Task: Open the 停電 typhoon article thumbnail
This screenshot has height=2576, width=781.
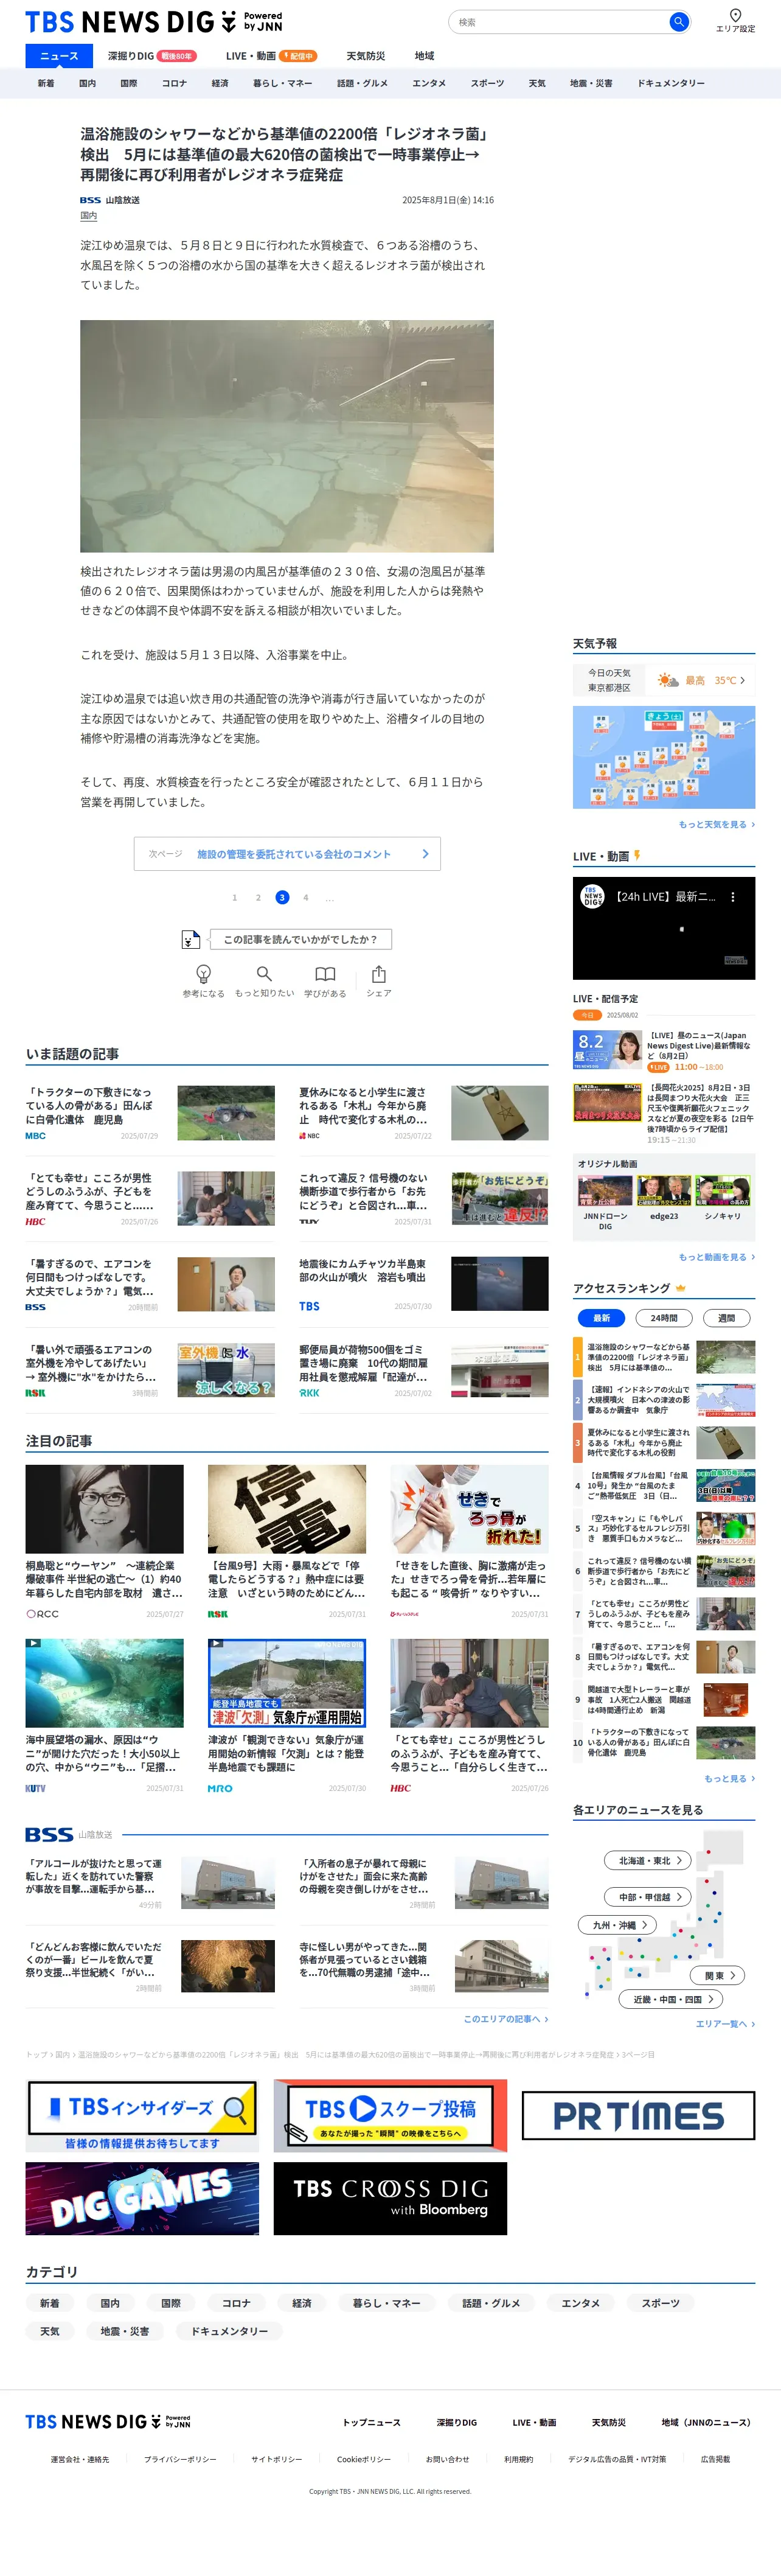Action: point(287,1509)
